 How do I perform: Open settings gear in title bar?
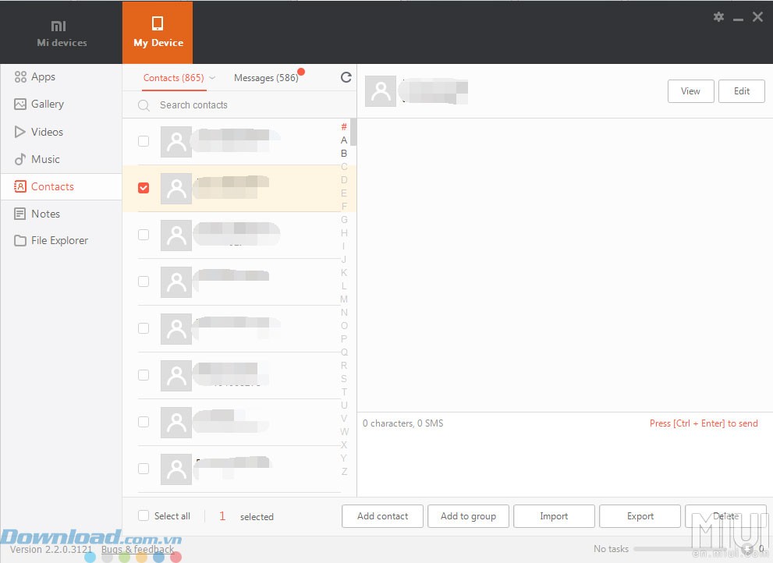718,17
